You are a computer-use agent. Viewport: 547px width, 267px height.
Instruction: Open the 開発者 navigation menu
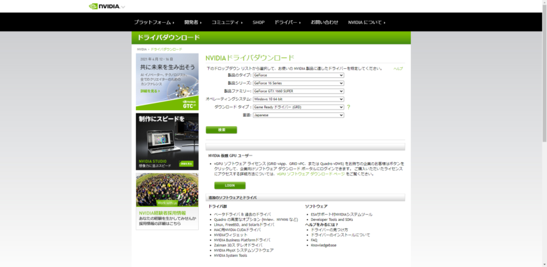193,22
